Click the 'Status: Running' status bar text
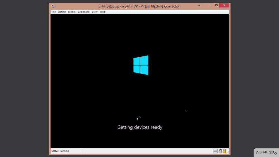 pyautogui.click(x=60, y=151)
